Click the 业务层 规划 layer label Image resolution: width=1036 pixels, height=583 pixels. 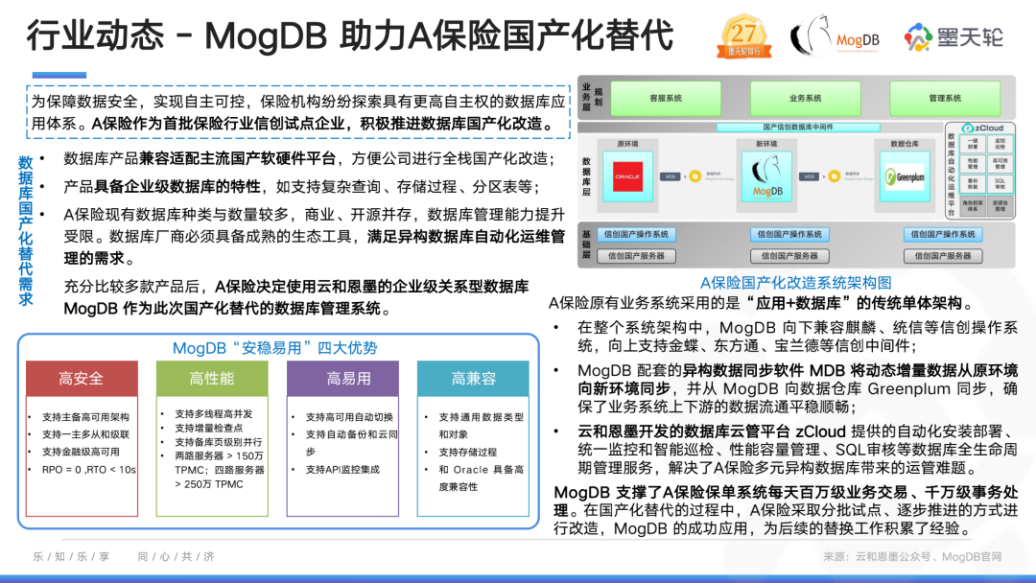tap(591, 97)
